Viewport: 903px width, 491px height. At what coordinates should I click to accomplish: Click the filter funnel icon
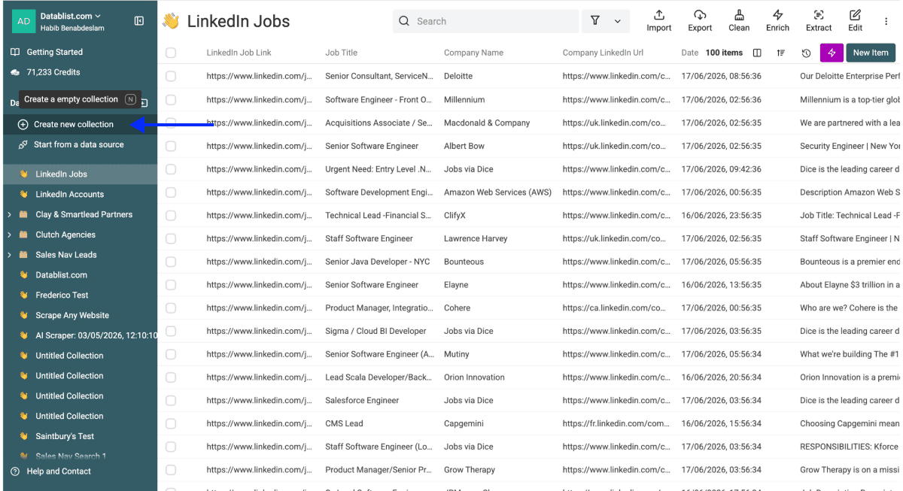click(595, 21)
